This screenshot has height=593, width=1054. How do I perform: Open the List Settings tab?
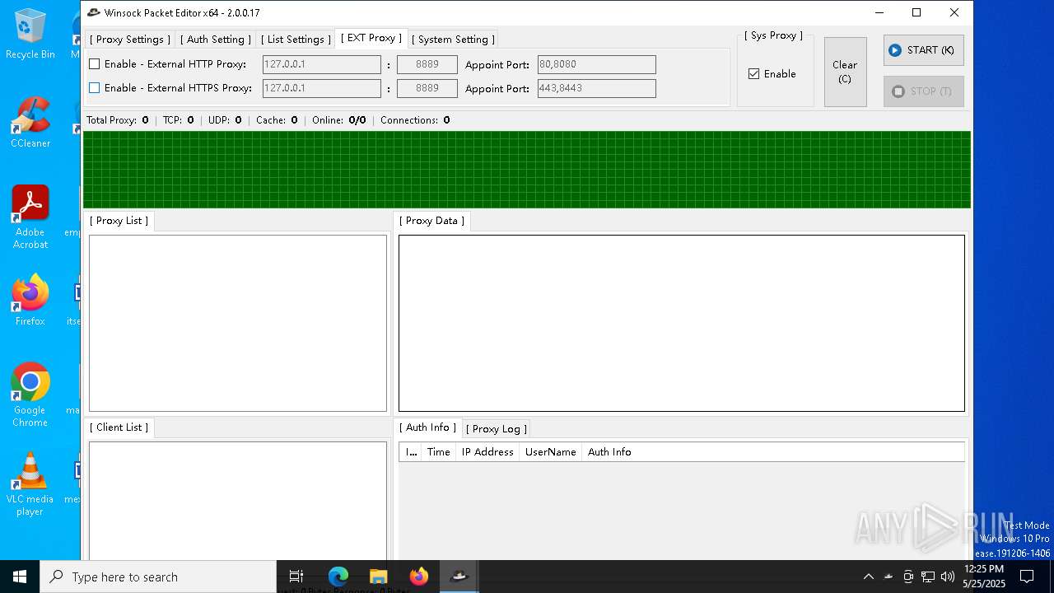coord(296,40)
